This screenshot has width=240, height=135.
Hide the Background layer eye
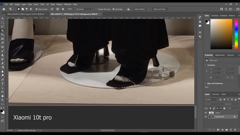point(206,117)
